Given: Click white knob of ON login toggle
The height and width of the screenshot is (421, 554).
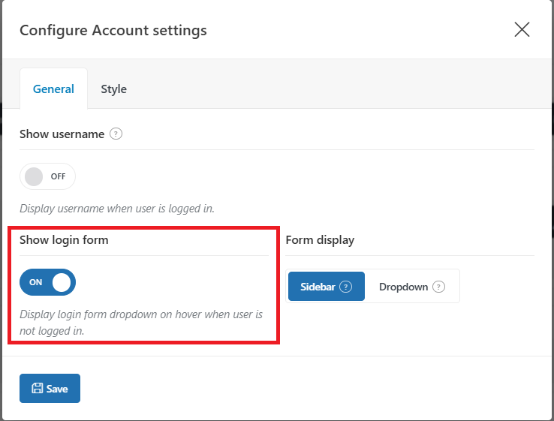Looking at the screenshot, I should point(62,282).
